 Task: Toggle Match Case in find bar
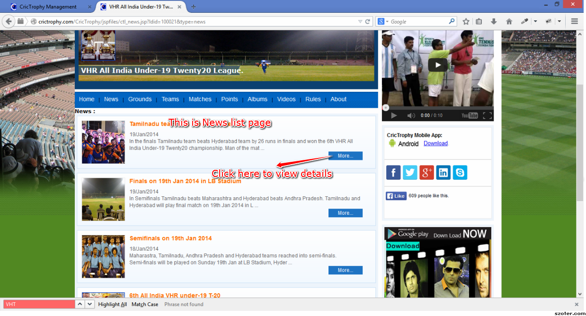145,305
